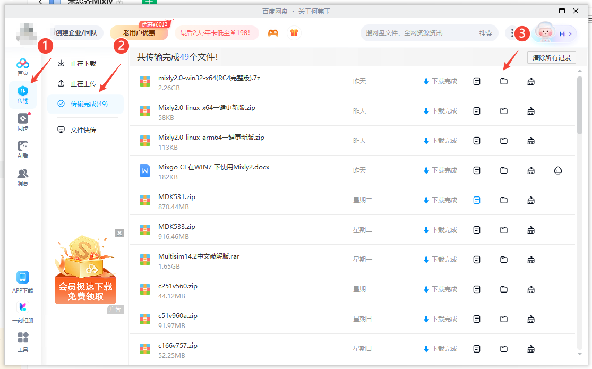The height and width of the screenshot is (369, 592).
Task: Select file name Mixly2.0-linux-x64一键更新版.zip
Action: [x=207, y=108]
